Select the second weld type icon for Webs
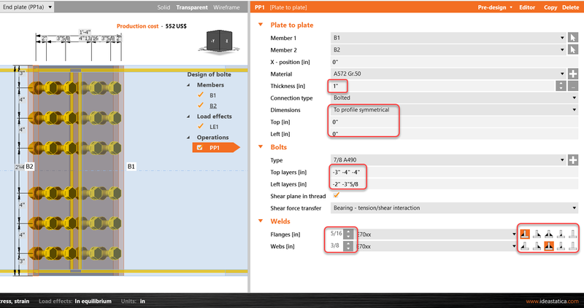This screenshot has height=308, width=584. 537,246
